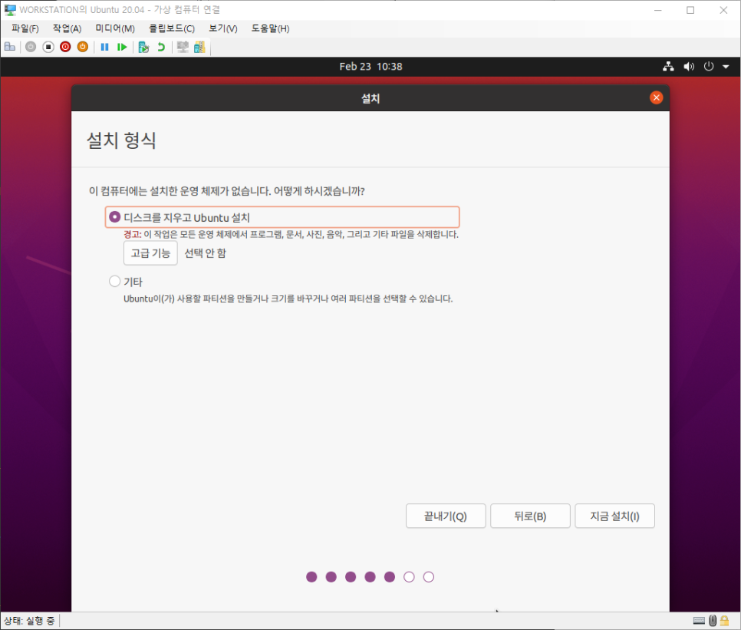
Task: Click the orange Save state icon
Action: tap(83, 47)
